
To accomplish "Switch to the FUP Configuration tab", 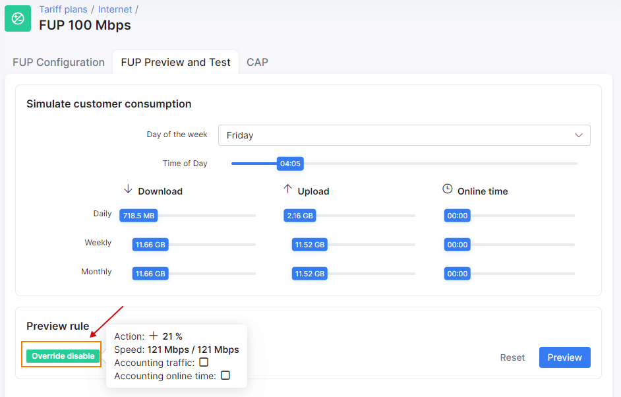I will tap(59, 62).
